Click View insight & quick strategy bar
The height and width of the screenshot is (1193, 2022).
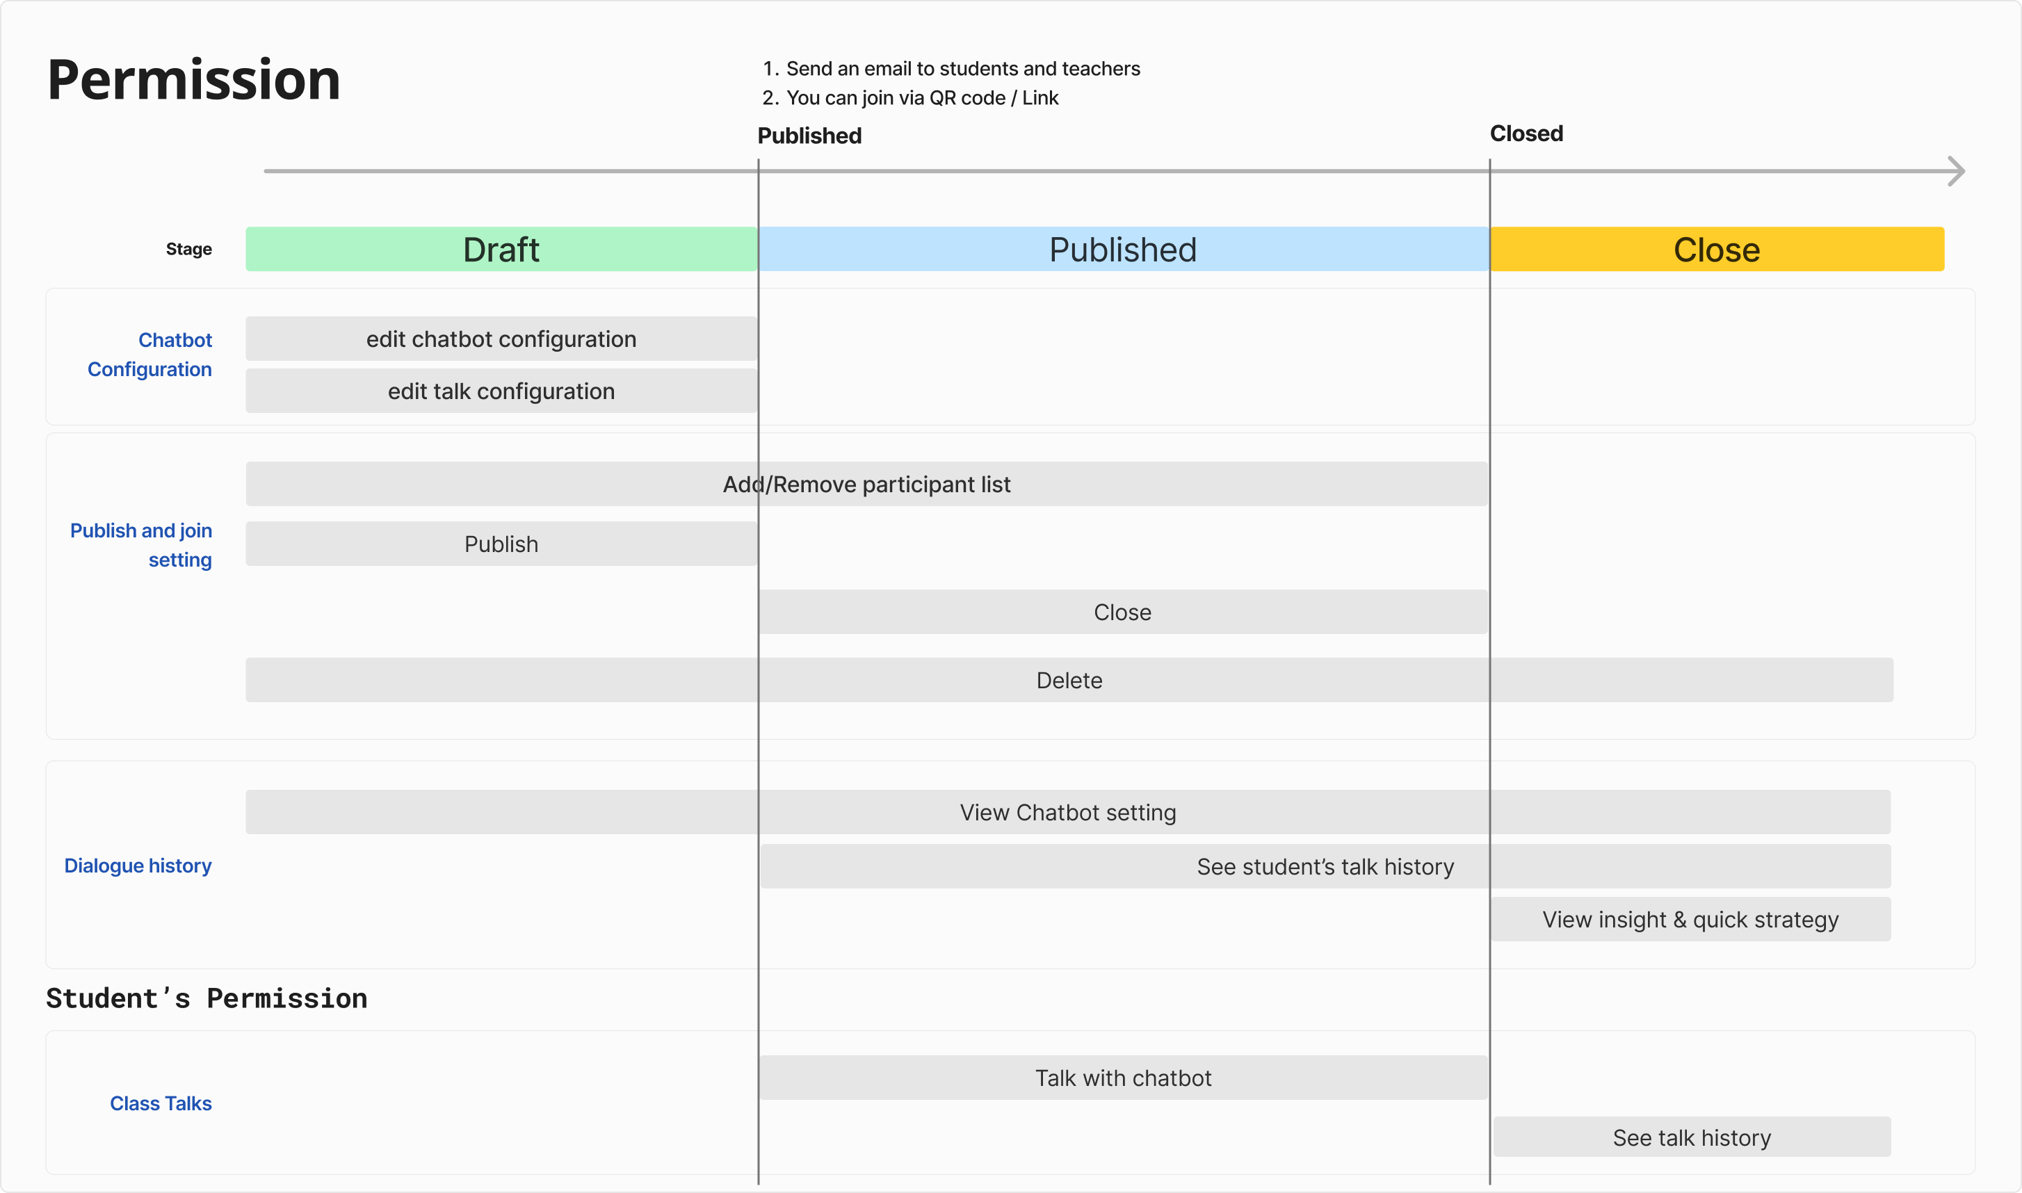(1690, 919)
